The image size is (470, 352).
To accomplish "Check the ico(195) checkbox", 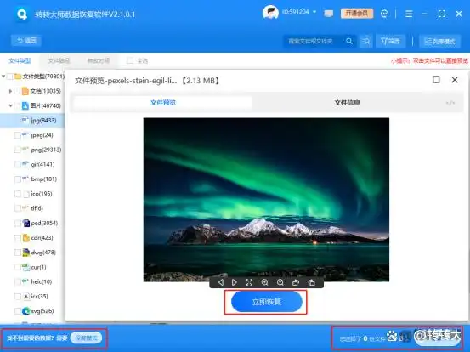I will (18, 194).
